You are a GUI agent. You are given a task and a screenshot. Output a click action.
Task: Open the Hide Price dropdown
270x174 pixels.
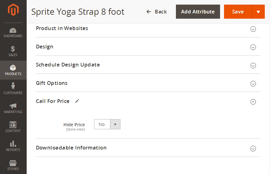click(x=107, y=124)
